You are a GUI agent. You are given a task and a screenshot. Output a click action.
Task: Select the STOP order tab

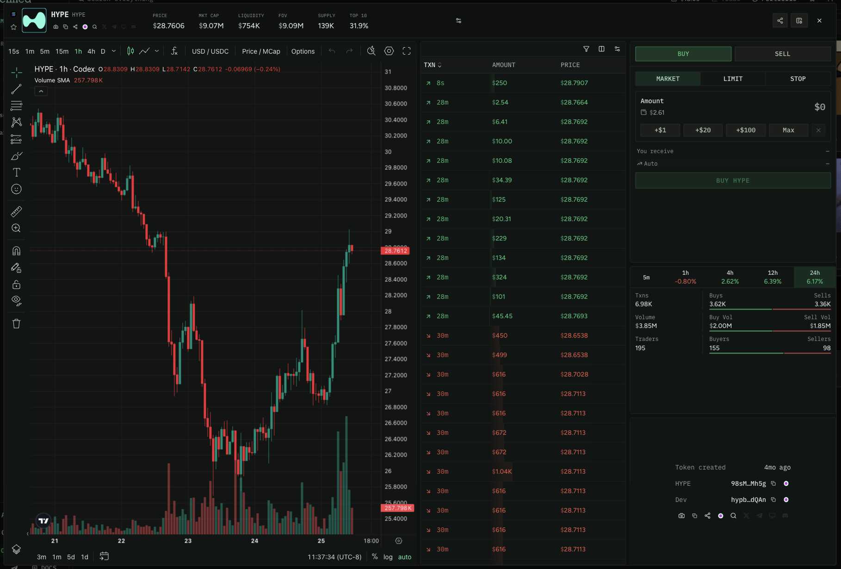point(798,79)
